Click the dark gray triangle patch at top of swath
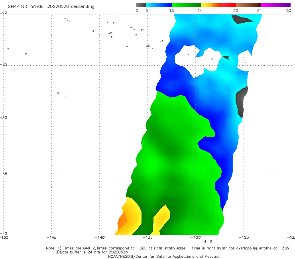 pyautogui.click(x=240, y=20)
